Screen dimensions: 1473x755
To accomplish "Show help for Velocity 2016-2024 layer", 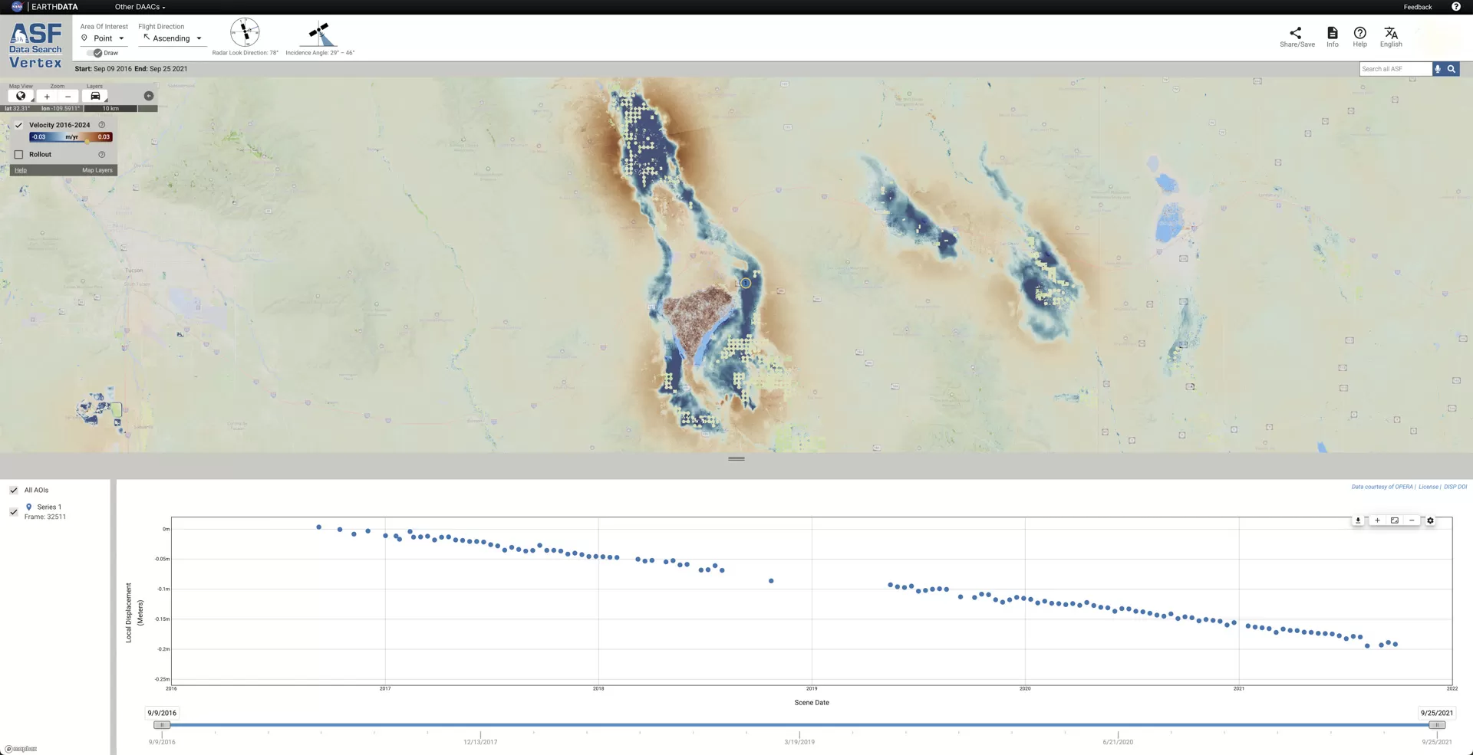I will [102, 125].
